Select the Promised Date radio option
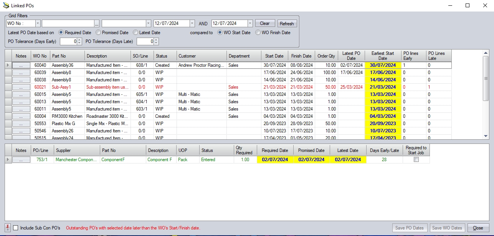Image resolution: width=494 pixels, height=236 pixels. point(99,33)
